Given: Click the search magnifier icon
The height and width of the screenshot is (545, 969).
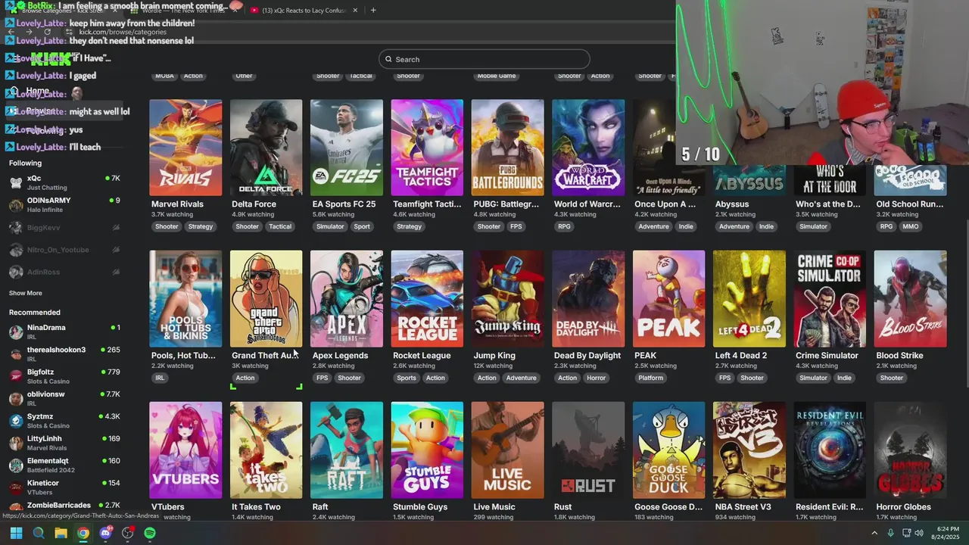Looking at the screenshot, I should [x=388, y=59].
